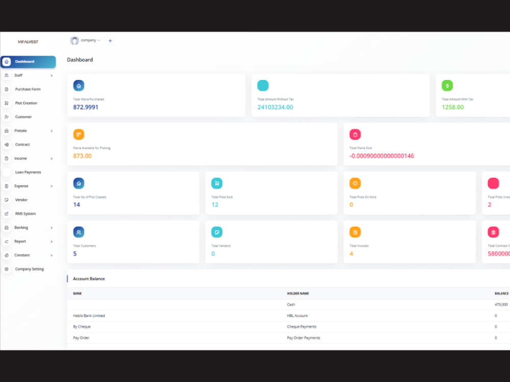Click the value 1258.00

[453, 107]
